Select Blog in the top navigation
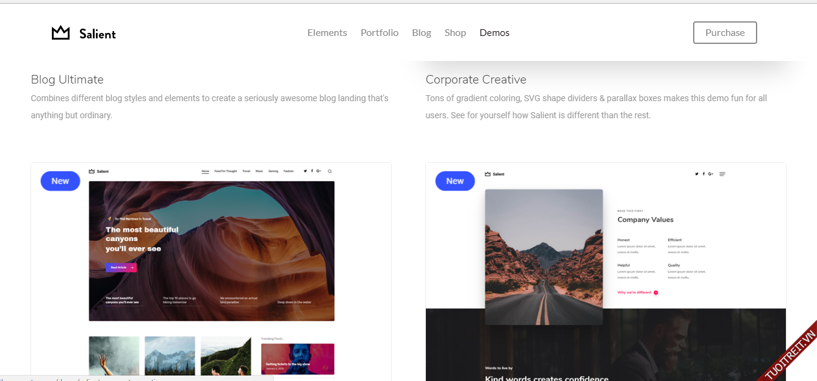The width and height of the screenshot is (817, 381). click(422, 33)
